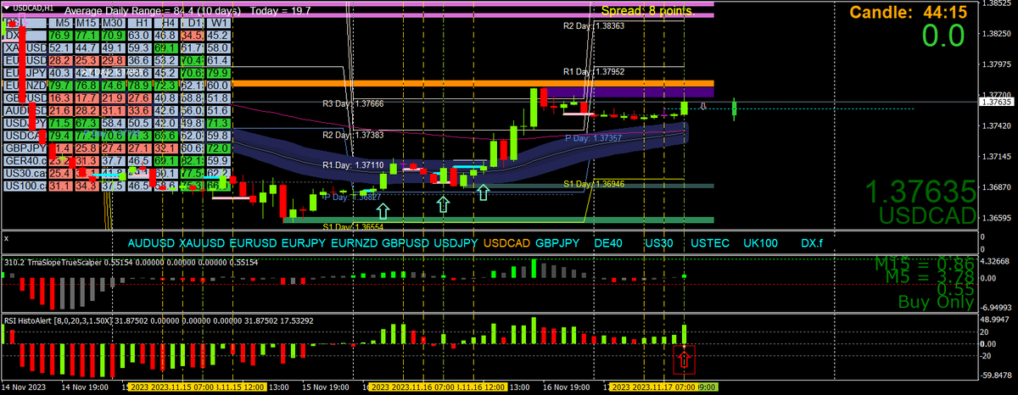Click EURJPY W1 cell showing 79.9
The width and height of the screenshot is (1018, 395).
pos(217,72)
